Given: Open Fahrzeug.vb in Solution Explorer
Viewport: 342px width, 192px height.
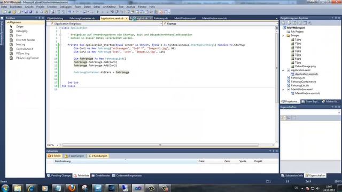Looking at the screenshot, I should 298,78.
